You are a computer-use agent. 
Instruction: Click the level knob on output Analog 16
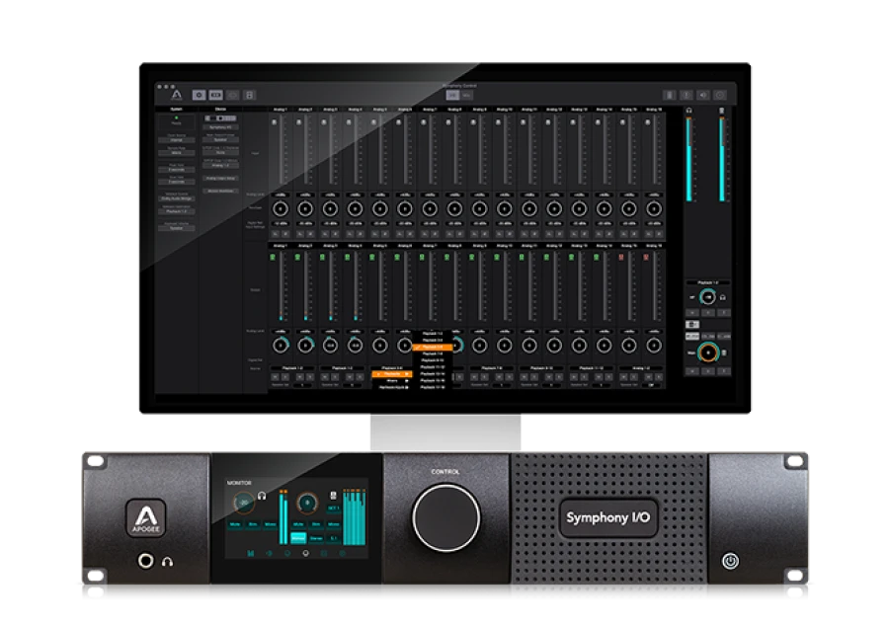[654, 346]
